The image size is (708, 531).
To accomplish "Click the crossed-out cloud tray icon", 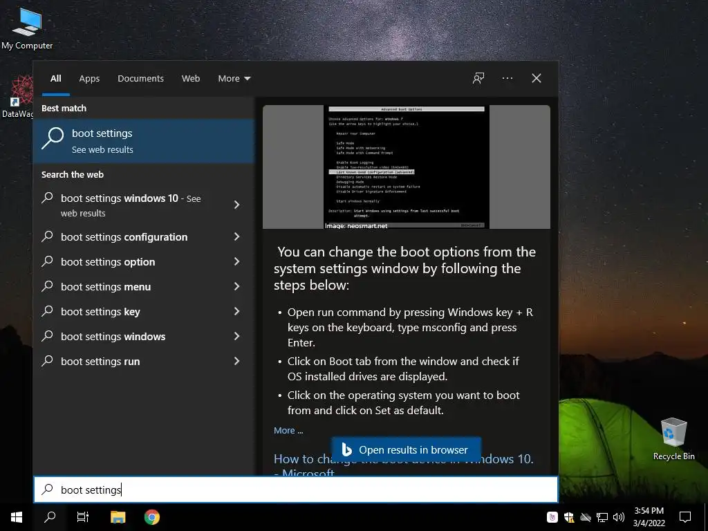I will pyautogui.click(x=586, y=517).
